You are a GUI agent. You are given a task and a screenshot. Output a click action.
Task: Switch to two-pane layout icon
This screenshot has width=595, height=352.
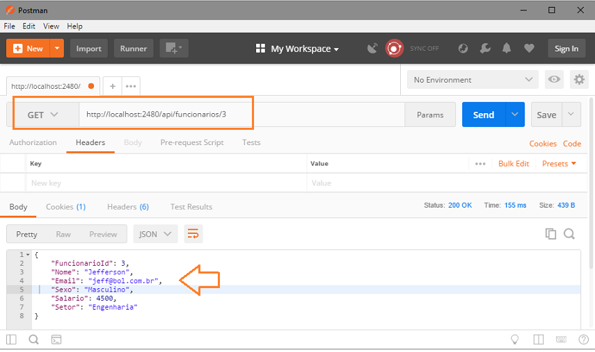[x=539, y=340]
